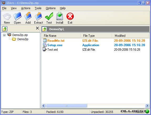Open the Help menu

tap(63, 8)
